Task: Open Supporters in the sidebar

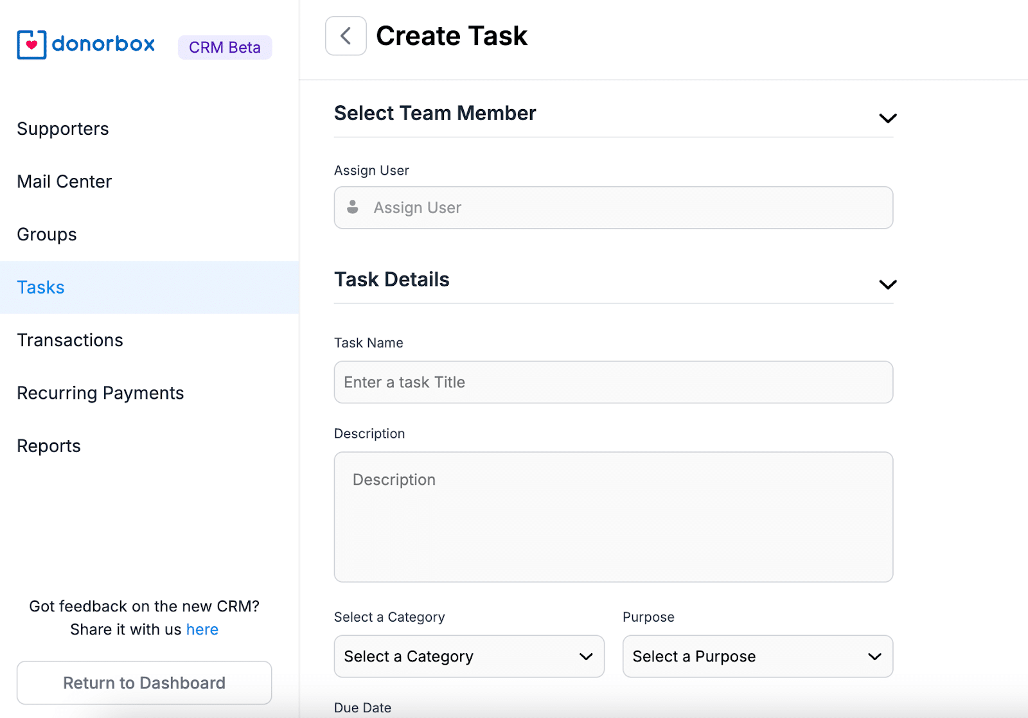Action: [63, 129]
